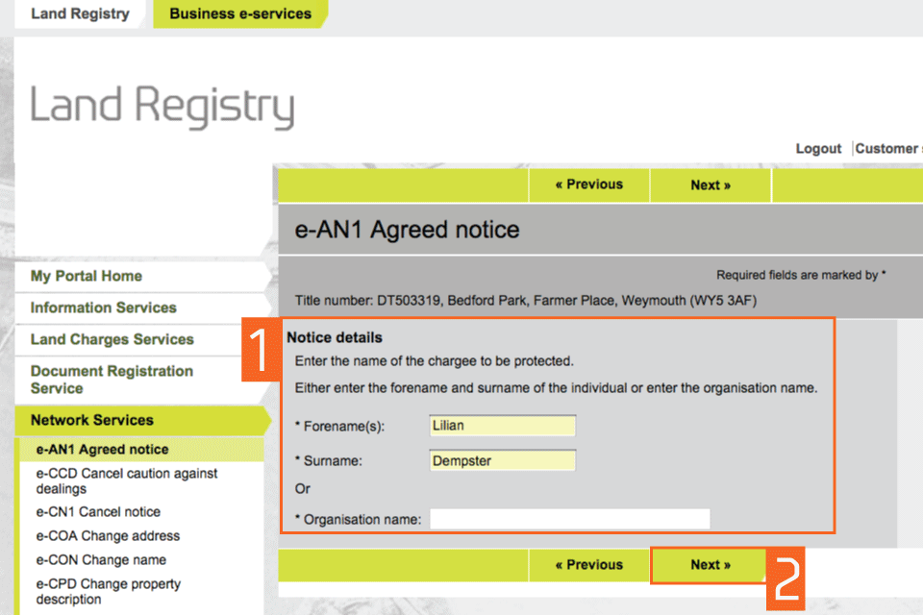Continue with the bottom Next button
Image resolution: width=923 pixels, height=615 pixels.
coord(710,565)
